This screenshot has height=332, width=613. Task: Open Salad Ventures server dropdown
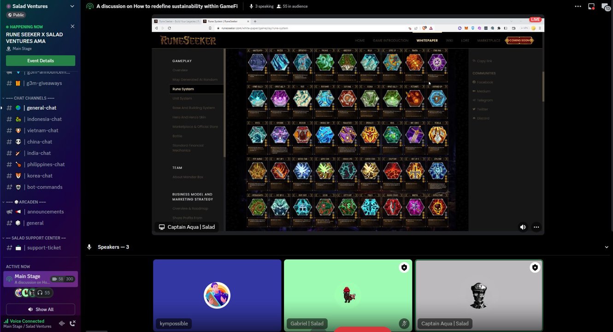pyautogui.click(x=72, y=6)
